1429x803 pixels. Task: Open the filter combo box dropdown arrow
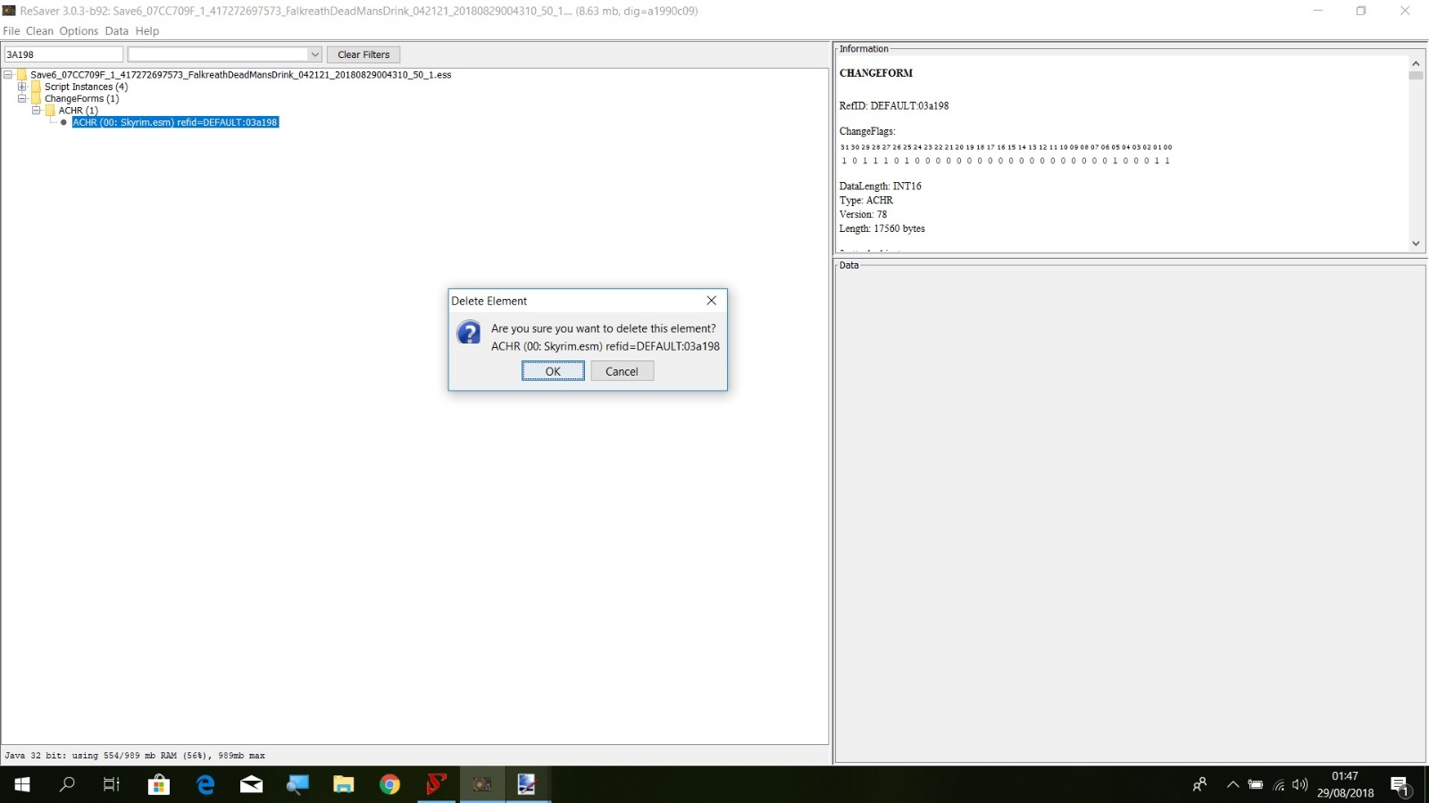coord(314,54)
